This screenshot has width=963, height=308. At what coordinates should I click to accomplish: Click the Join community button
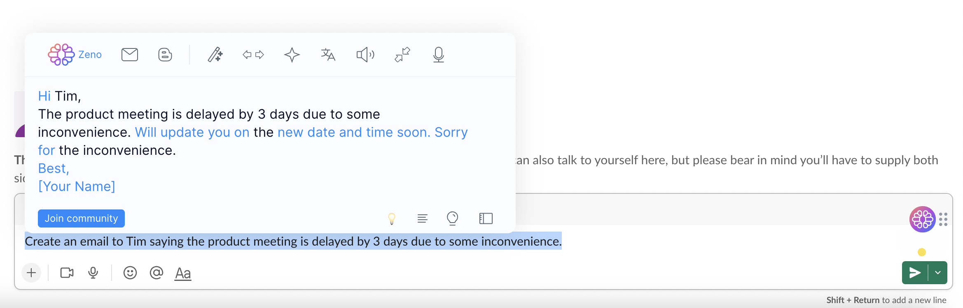coord(81,218)
